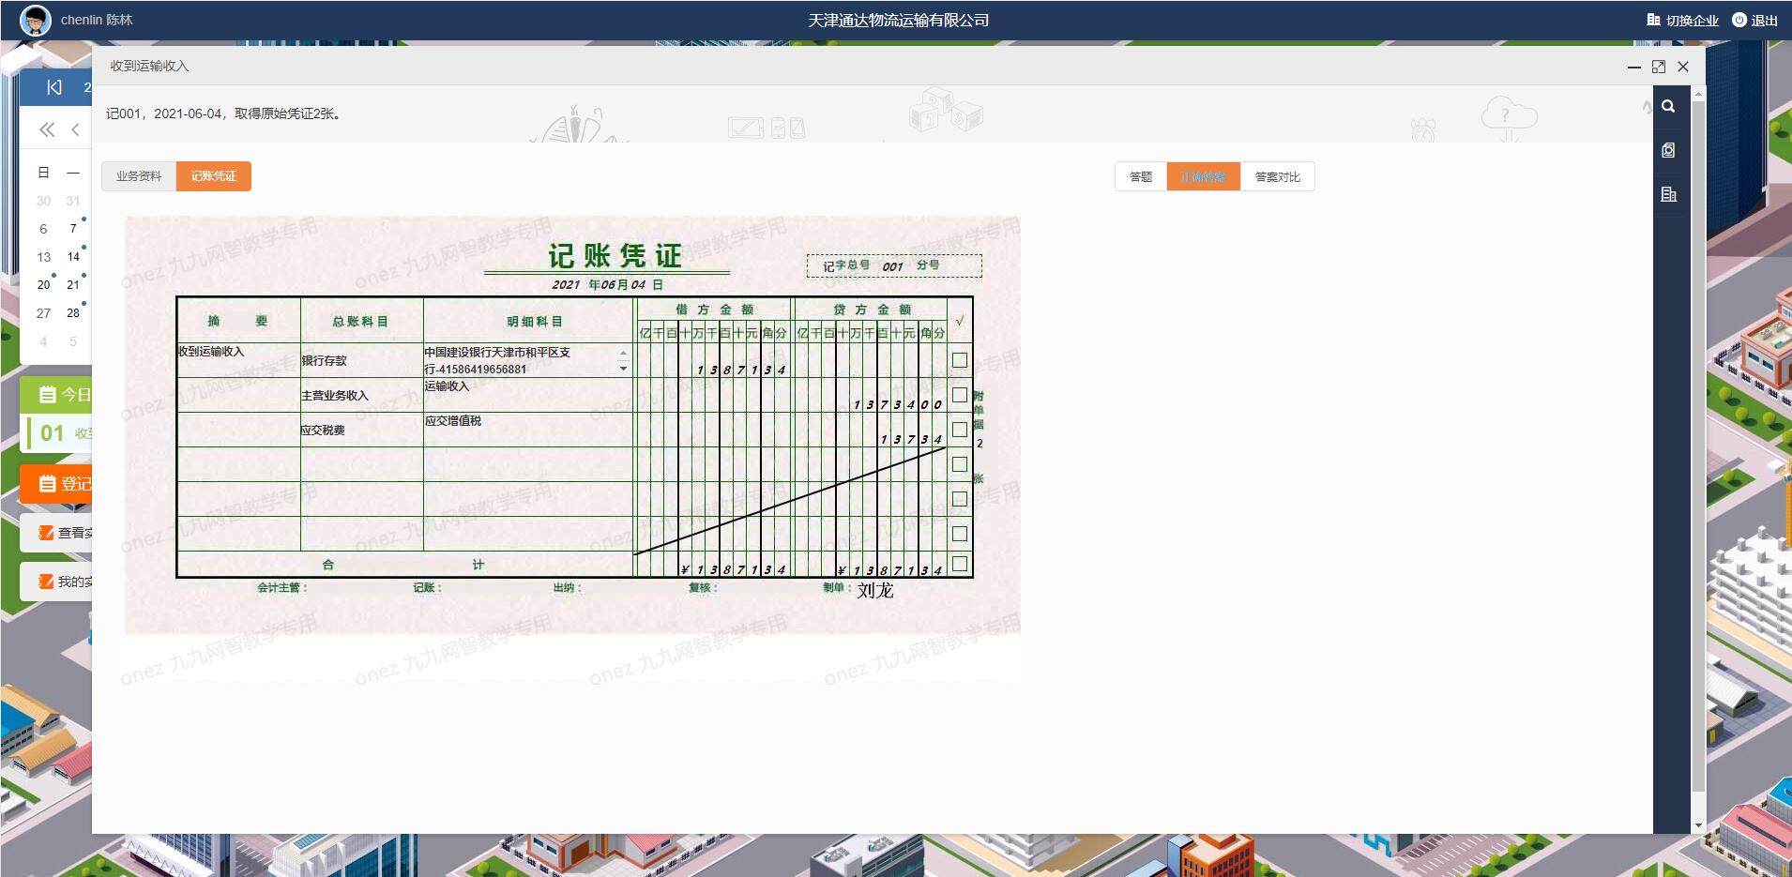
Task: Click the 查看 sidebar button
Action: coord(56,533)
